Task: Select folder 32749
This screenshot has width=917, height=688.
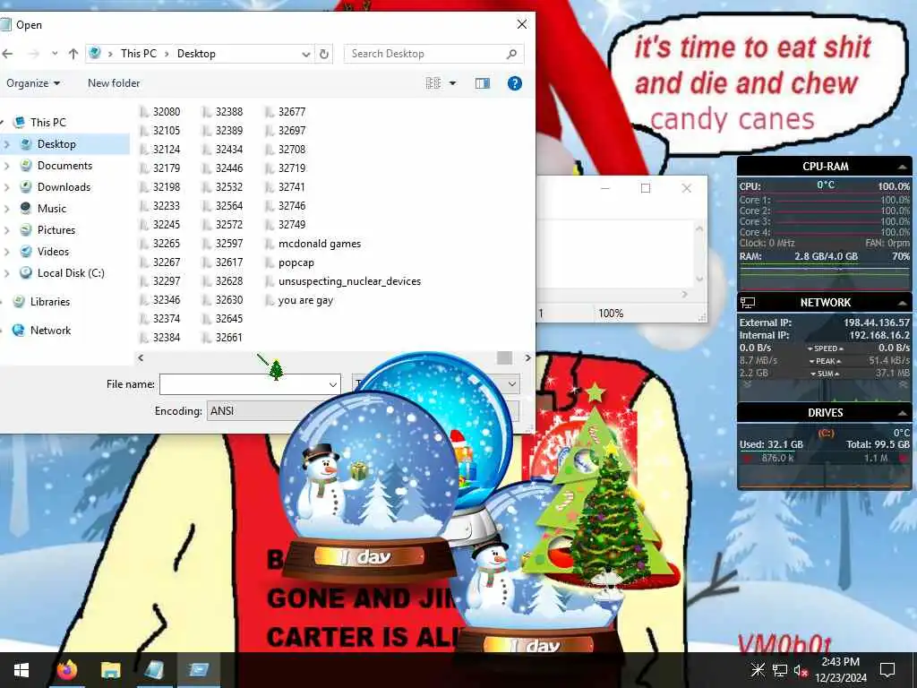Action: [286, 225]
